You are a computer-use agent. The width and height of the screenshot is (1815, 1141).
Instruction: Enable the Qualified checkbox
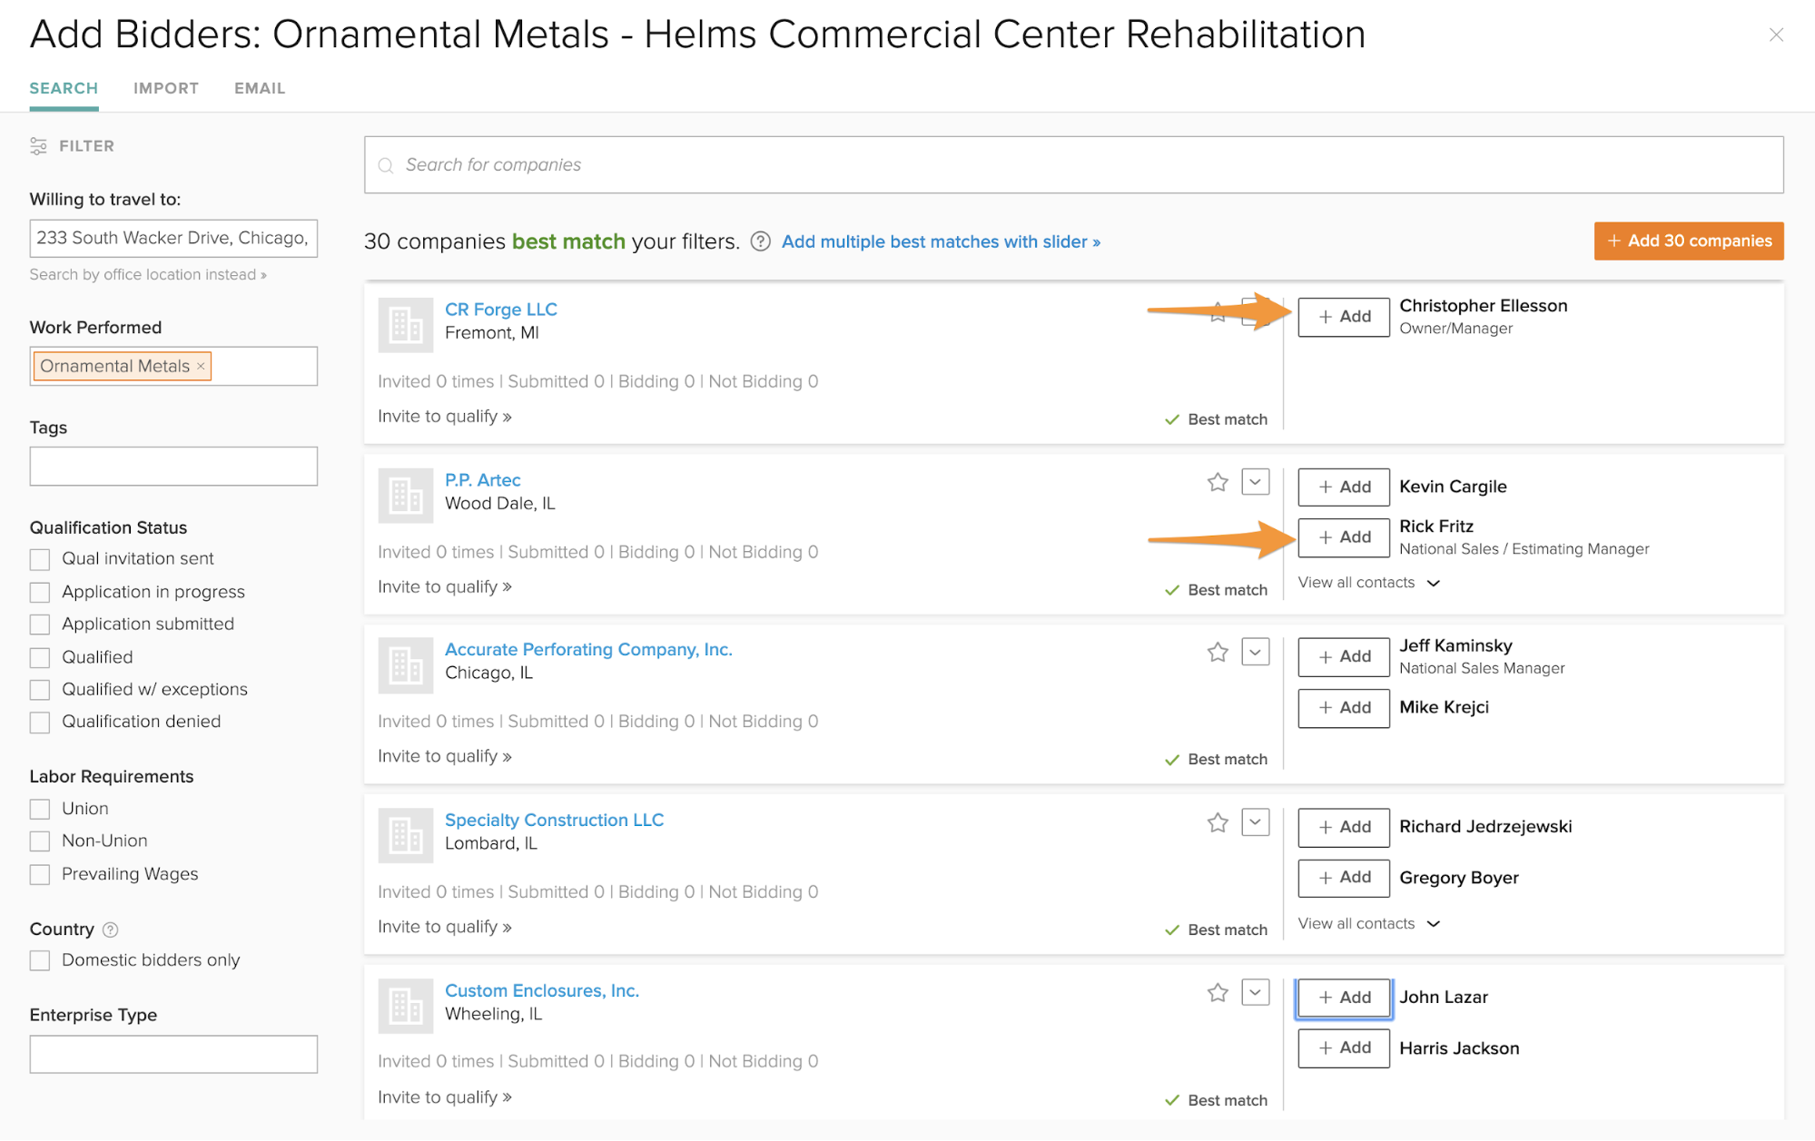pos(40,657)
